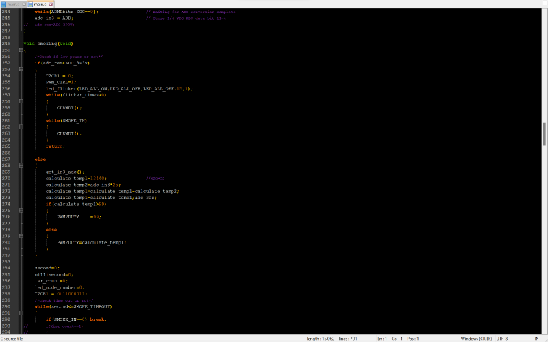
Task: Collapse the else block fold at line 268
Action: 21,166
